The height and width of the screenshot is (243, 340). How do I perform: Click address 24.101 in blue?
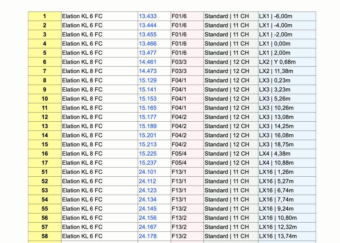[x=148, y=172]
